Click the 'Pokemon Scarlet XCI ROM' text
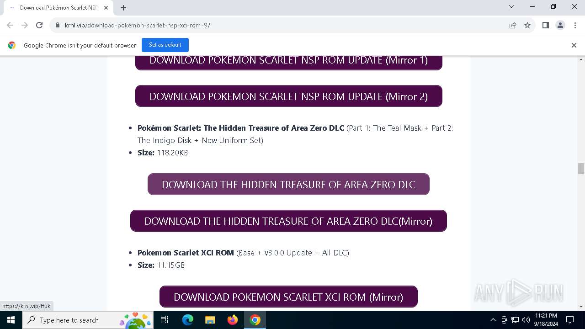Image resolution: width=585 pixels, height=329 pixels. [186, 253]
